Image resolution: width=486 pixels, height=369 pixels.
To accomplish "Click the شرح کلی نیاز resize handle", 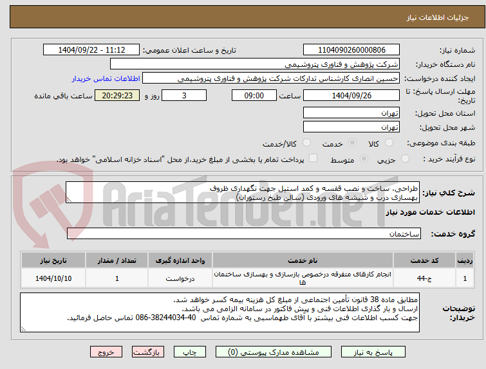I will point(69,200).
